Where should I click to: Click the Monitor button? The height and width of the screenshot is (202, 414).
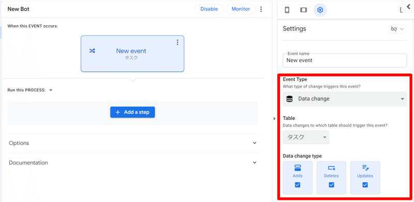coord(241,9)
